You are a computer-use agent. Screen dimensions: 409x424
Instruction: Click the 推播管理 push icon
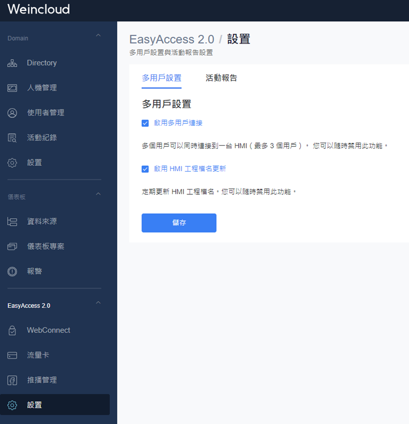(x=12, y=380)
